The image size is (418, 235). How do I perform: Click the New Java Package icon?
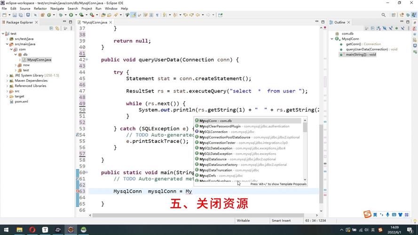tap(42, 15)
